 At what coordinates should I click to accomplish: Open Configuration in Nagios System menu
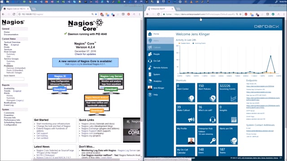click(x=10, y=125)
